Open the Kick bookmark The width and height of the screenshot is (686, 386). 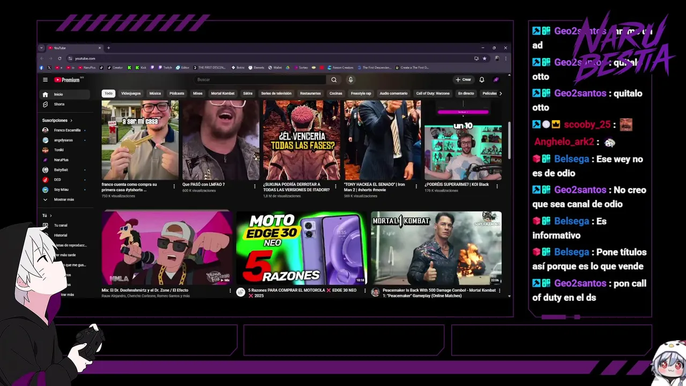point(141,68)
